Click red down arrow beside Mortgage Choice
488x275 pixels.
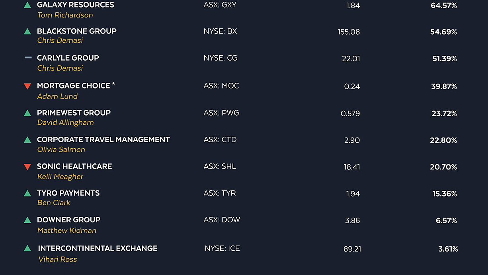pyautogui.click(x=27, y=86)
